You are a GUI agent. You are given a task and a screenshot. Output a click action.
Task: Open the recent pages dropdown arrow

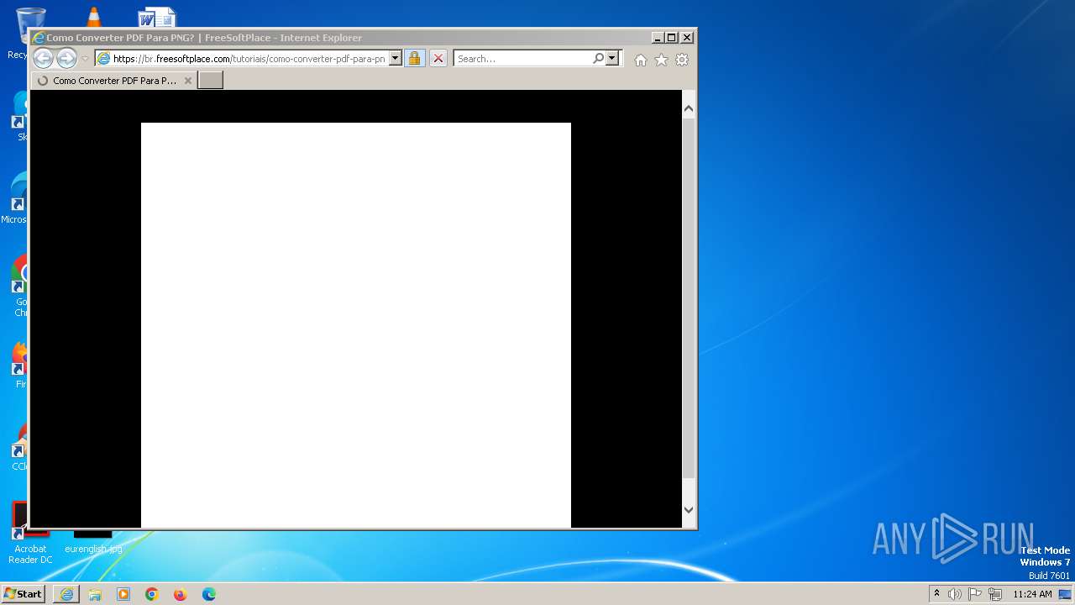[85, 59]
